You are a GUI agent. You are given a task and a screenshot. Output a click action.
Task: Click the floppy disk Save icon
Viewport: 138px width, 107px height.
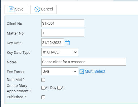point(12,9)
